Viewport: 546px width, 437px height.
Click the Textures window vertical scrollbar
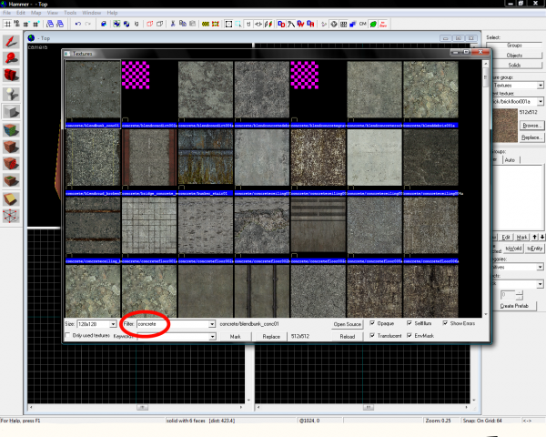coord(485,188)
